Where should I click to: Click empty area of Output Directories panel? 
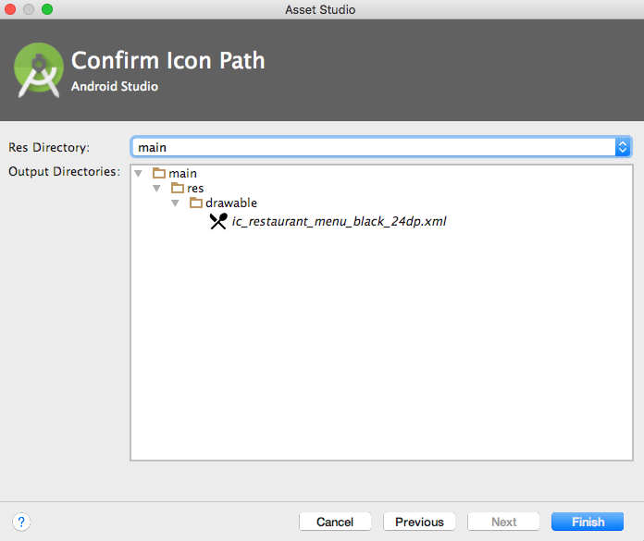(379, 351)
